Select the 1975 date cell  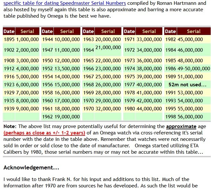tap(129, 76)
